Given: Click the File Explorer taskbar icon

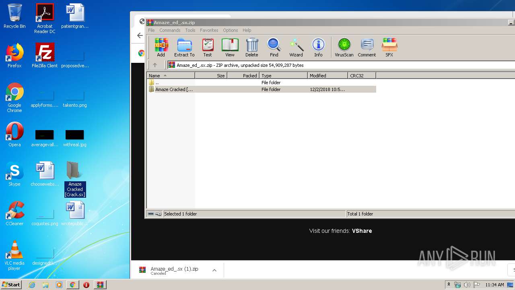Looking at the screenshot, I should tap(45, 285).
